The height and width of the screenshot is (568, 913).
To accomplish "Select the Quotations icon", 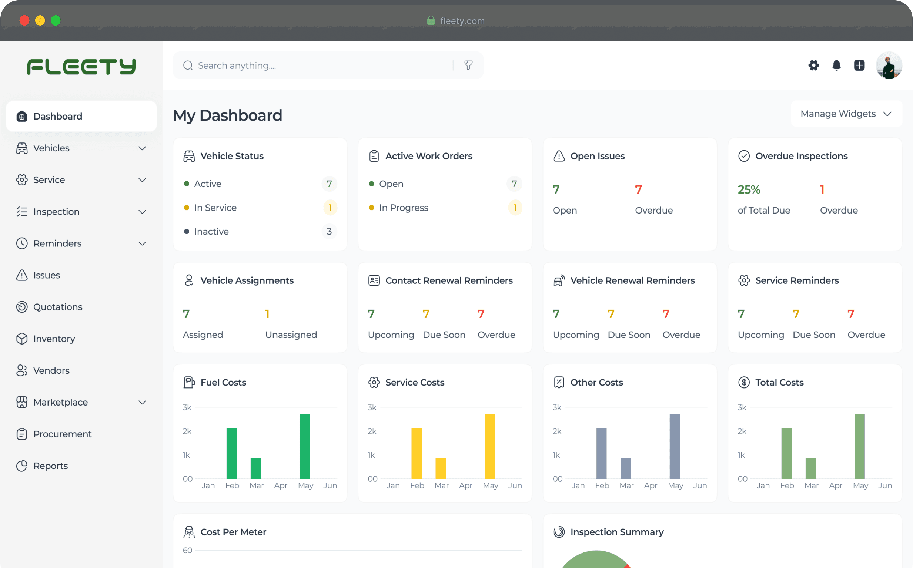I will point(22,307).
